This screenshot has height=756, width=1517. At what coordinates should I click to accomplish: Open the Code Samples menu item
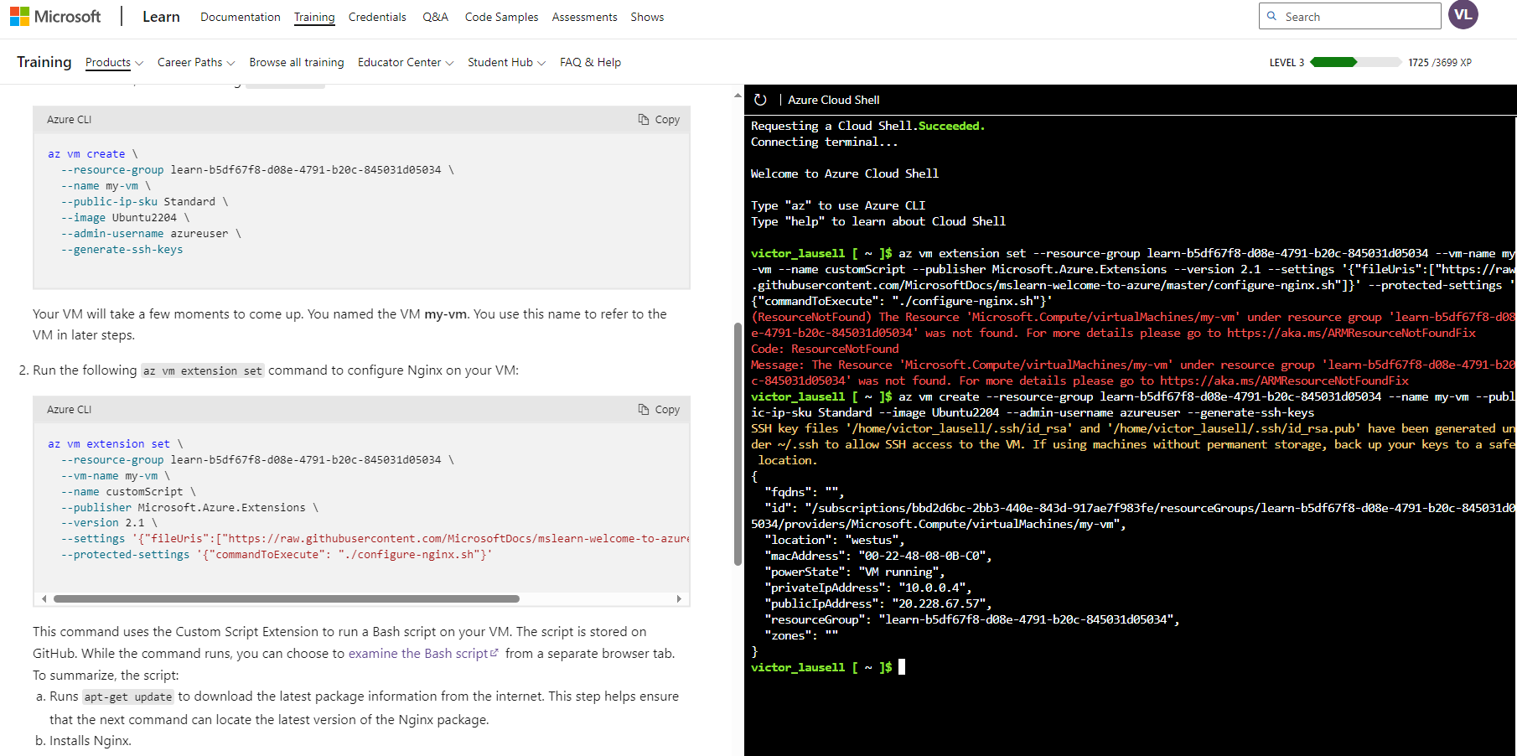[501, 17]
